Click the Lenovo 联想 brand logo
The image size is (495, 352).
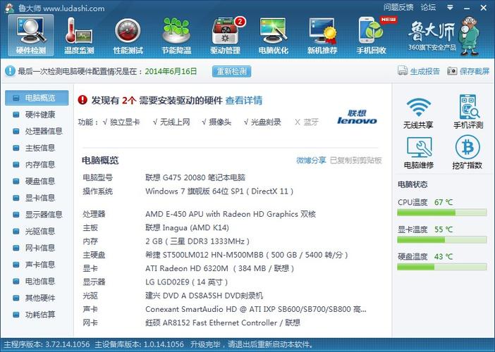coord(357,118)
